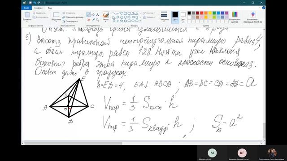287x161 pixels.
Task: Choose the Pentagon shape
Action: [x=122, y=17]
